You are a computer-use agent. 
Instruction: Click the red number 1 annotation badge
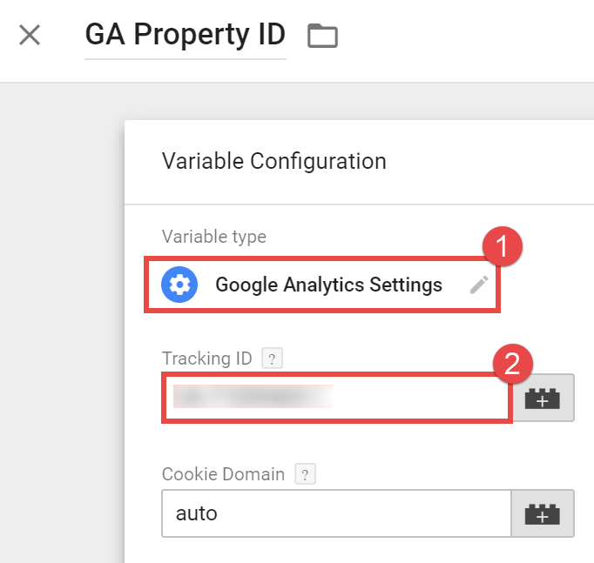click(502, 247)
